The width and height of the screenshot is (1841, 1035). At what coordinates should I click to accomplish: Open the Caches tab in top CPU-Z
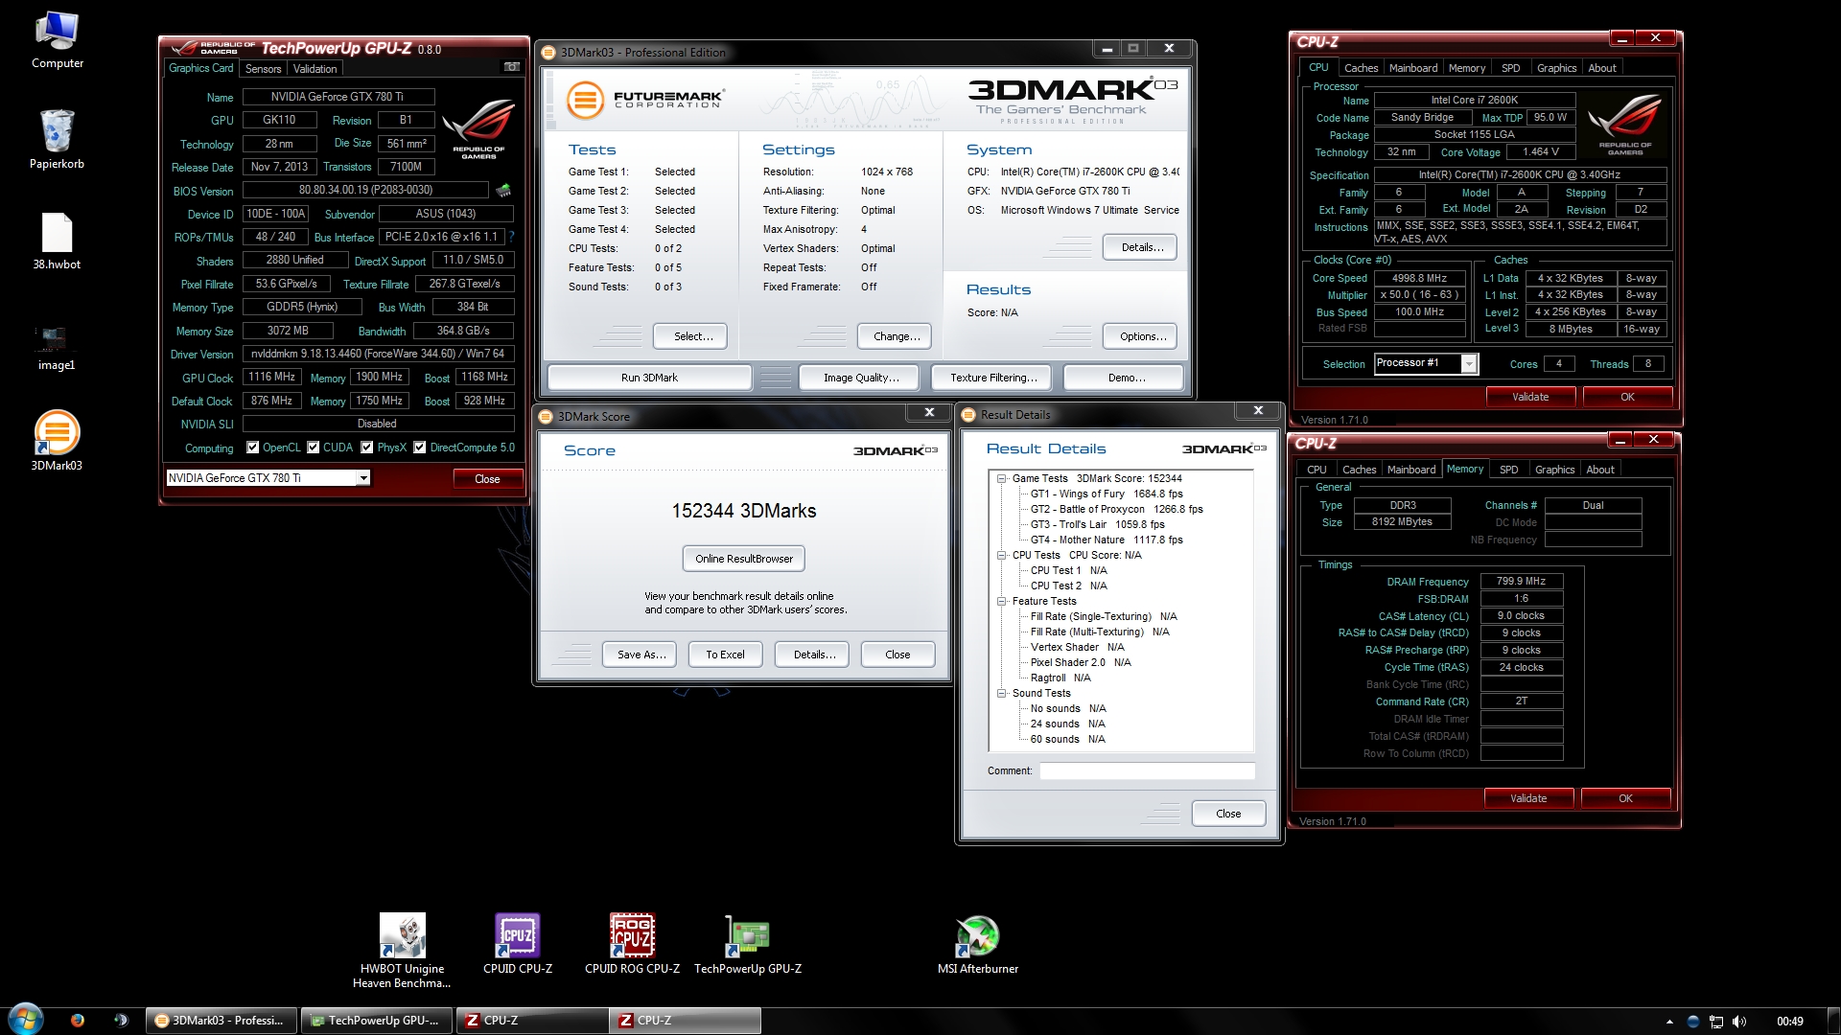[1361, 68]
